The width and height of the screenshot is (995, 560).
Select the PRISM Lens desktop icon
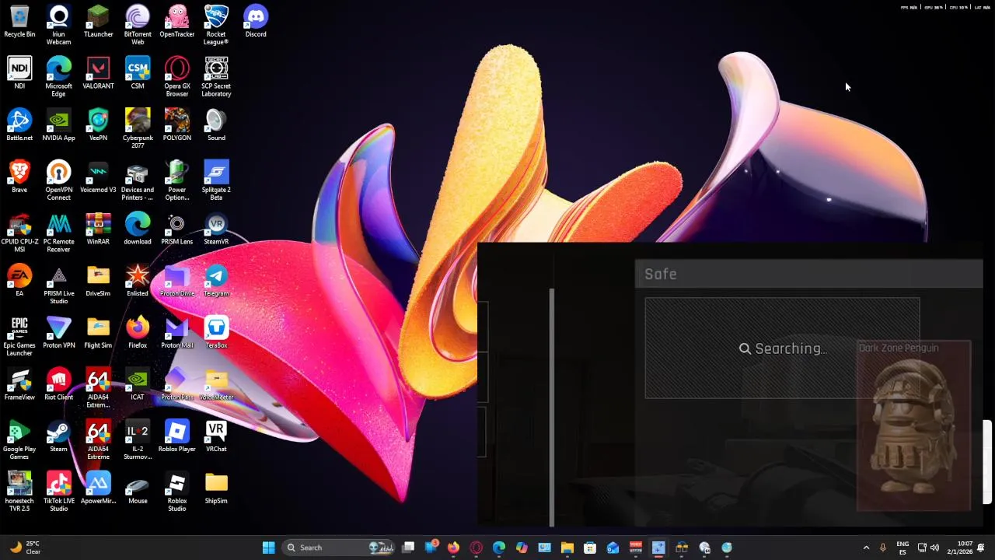point(177,229)
